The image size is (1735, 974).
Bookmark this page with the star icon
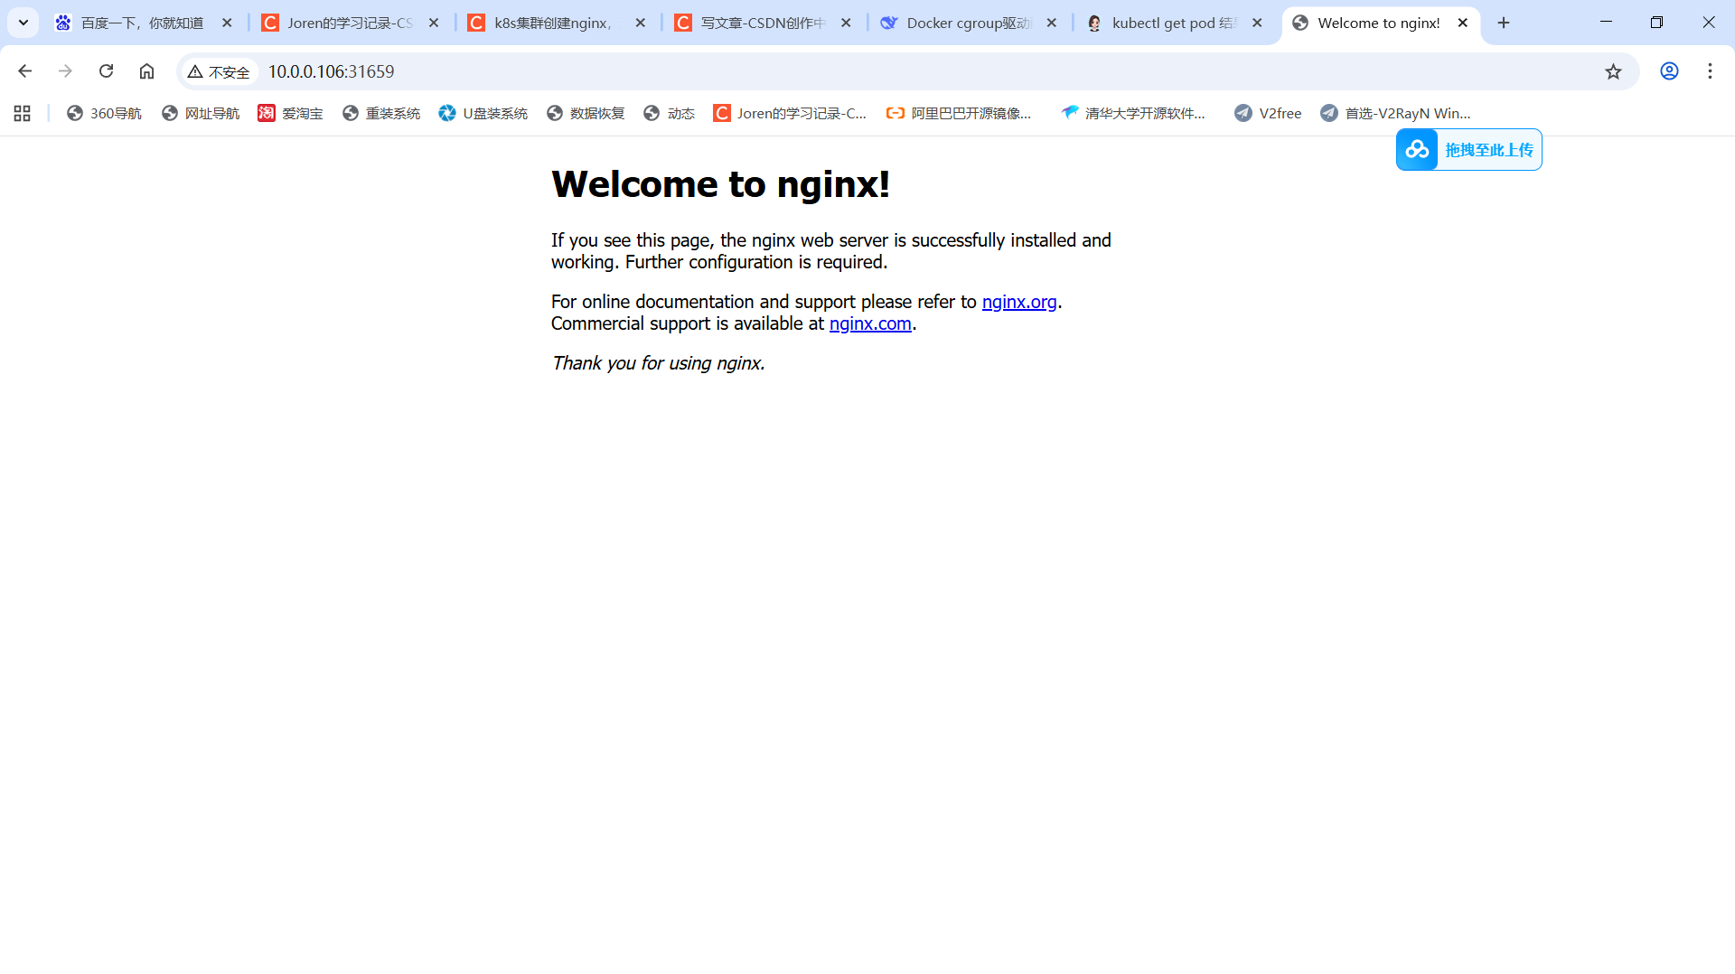(x=1613, y=71)
